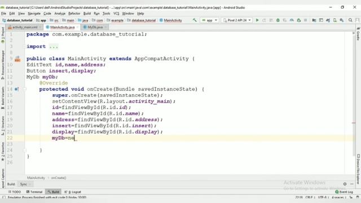The height and width of the screenshot is (203, 361).
Task: Hide the Build panel with minimize dash
Action: point(352,184)
